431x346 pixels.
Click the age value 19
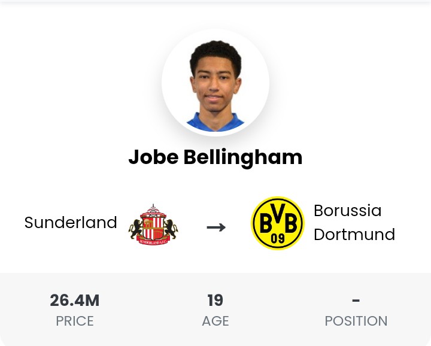[x=215, y=300]
